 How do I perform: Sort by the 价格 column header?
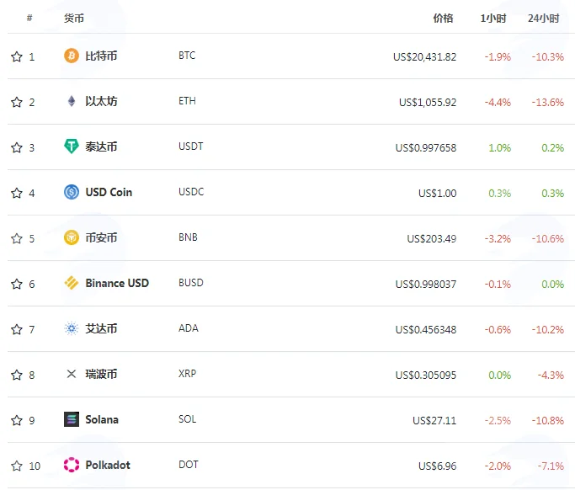(443, 18)
